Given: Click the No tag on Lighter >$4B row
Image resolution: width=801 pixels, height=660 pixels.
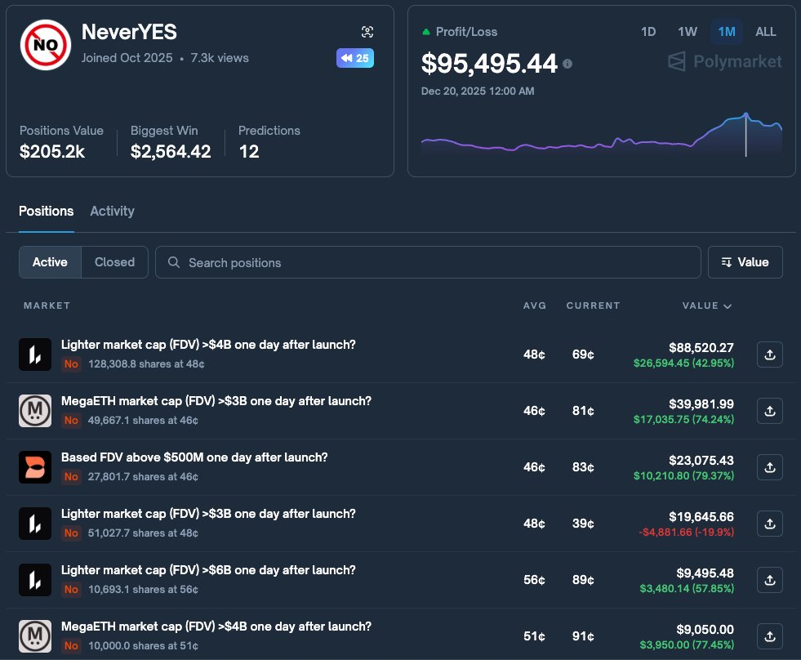Looking at the screenshot, I should (x=71, y=364).
